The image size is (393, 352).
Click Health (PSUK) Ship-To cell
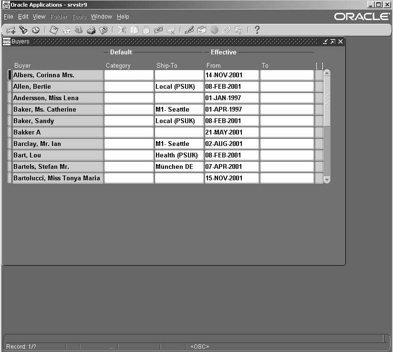179,155
